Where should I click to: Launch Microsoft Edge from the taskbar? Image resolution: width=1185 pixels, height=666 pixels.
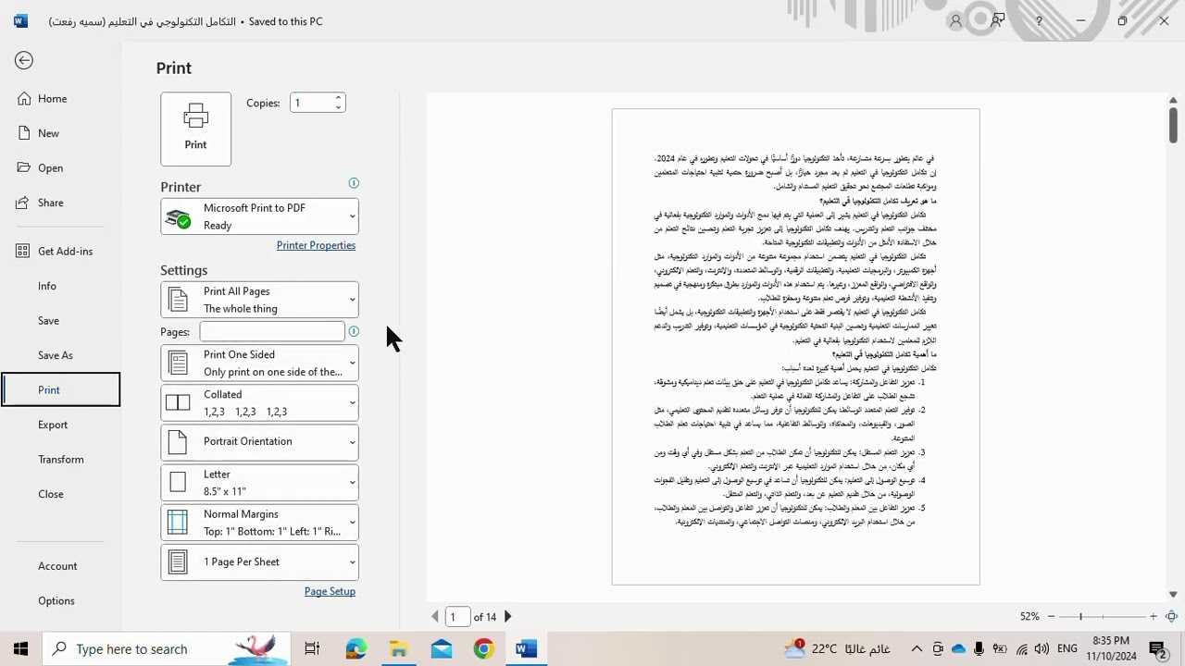pyautogui.click(x=355, y=649)
